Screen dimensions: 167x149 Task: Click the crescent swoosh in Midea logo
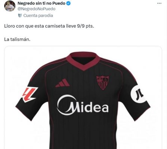[x=67, y=105]
